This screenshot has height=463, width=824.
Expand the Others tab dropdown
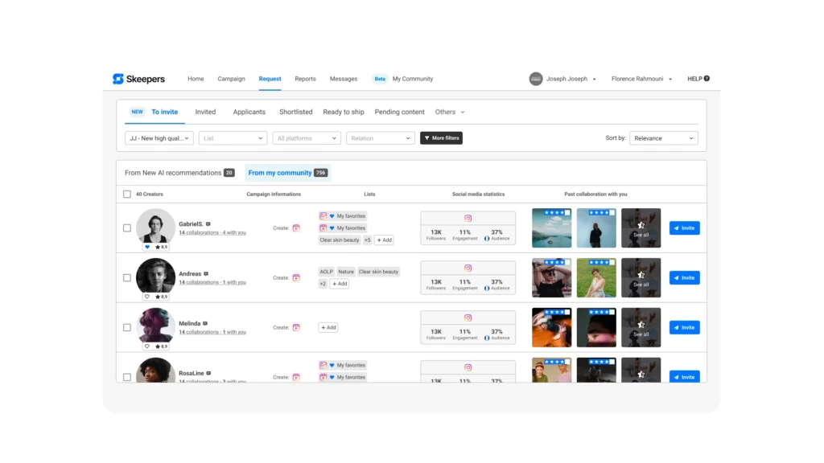[450, 112]
